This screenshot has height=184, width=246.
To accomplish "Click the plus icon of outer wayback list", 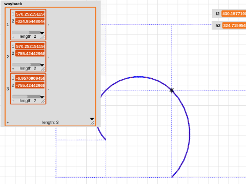I will click(8, 123).
